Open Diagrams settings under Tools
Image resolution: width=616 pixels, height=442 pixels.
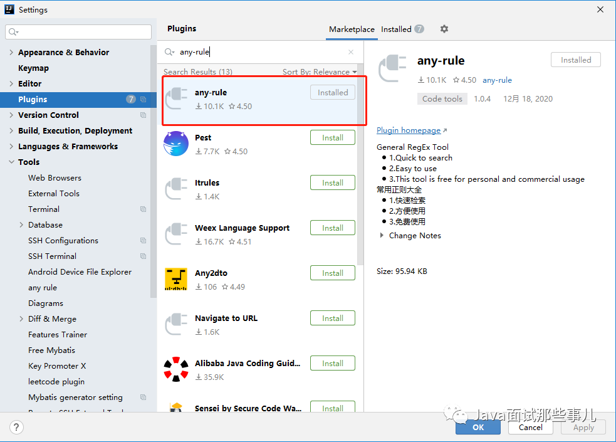click(46, 303)
